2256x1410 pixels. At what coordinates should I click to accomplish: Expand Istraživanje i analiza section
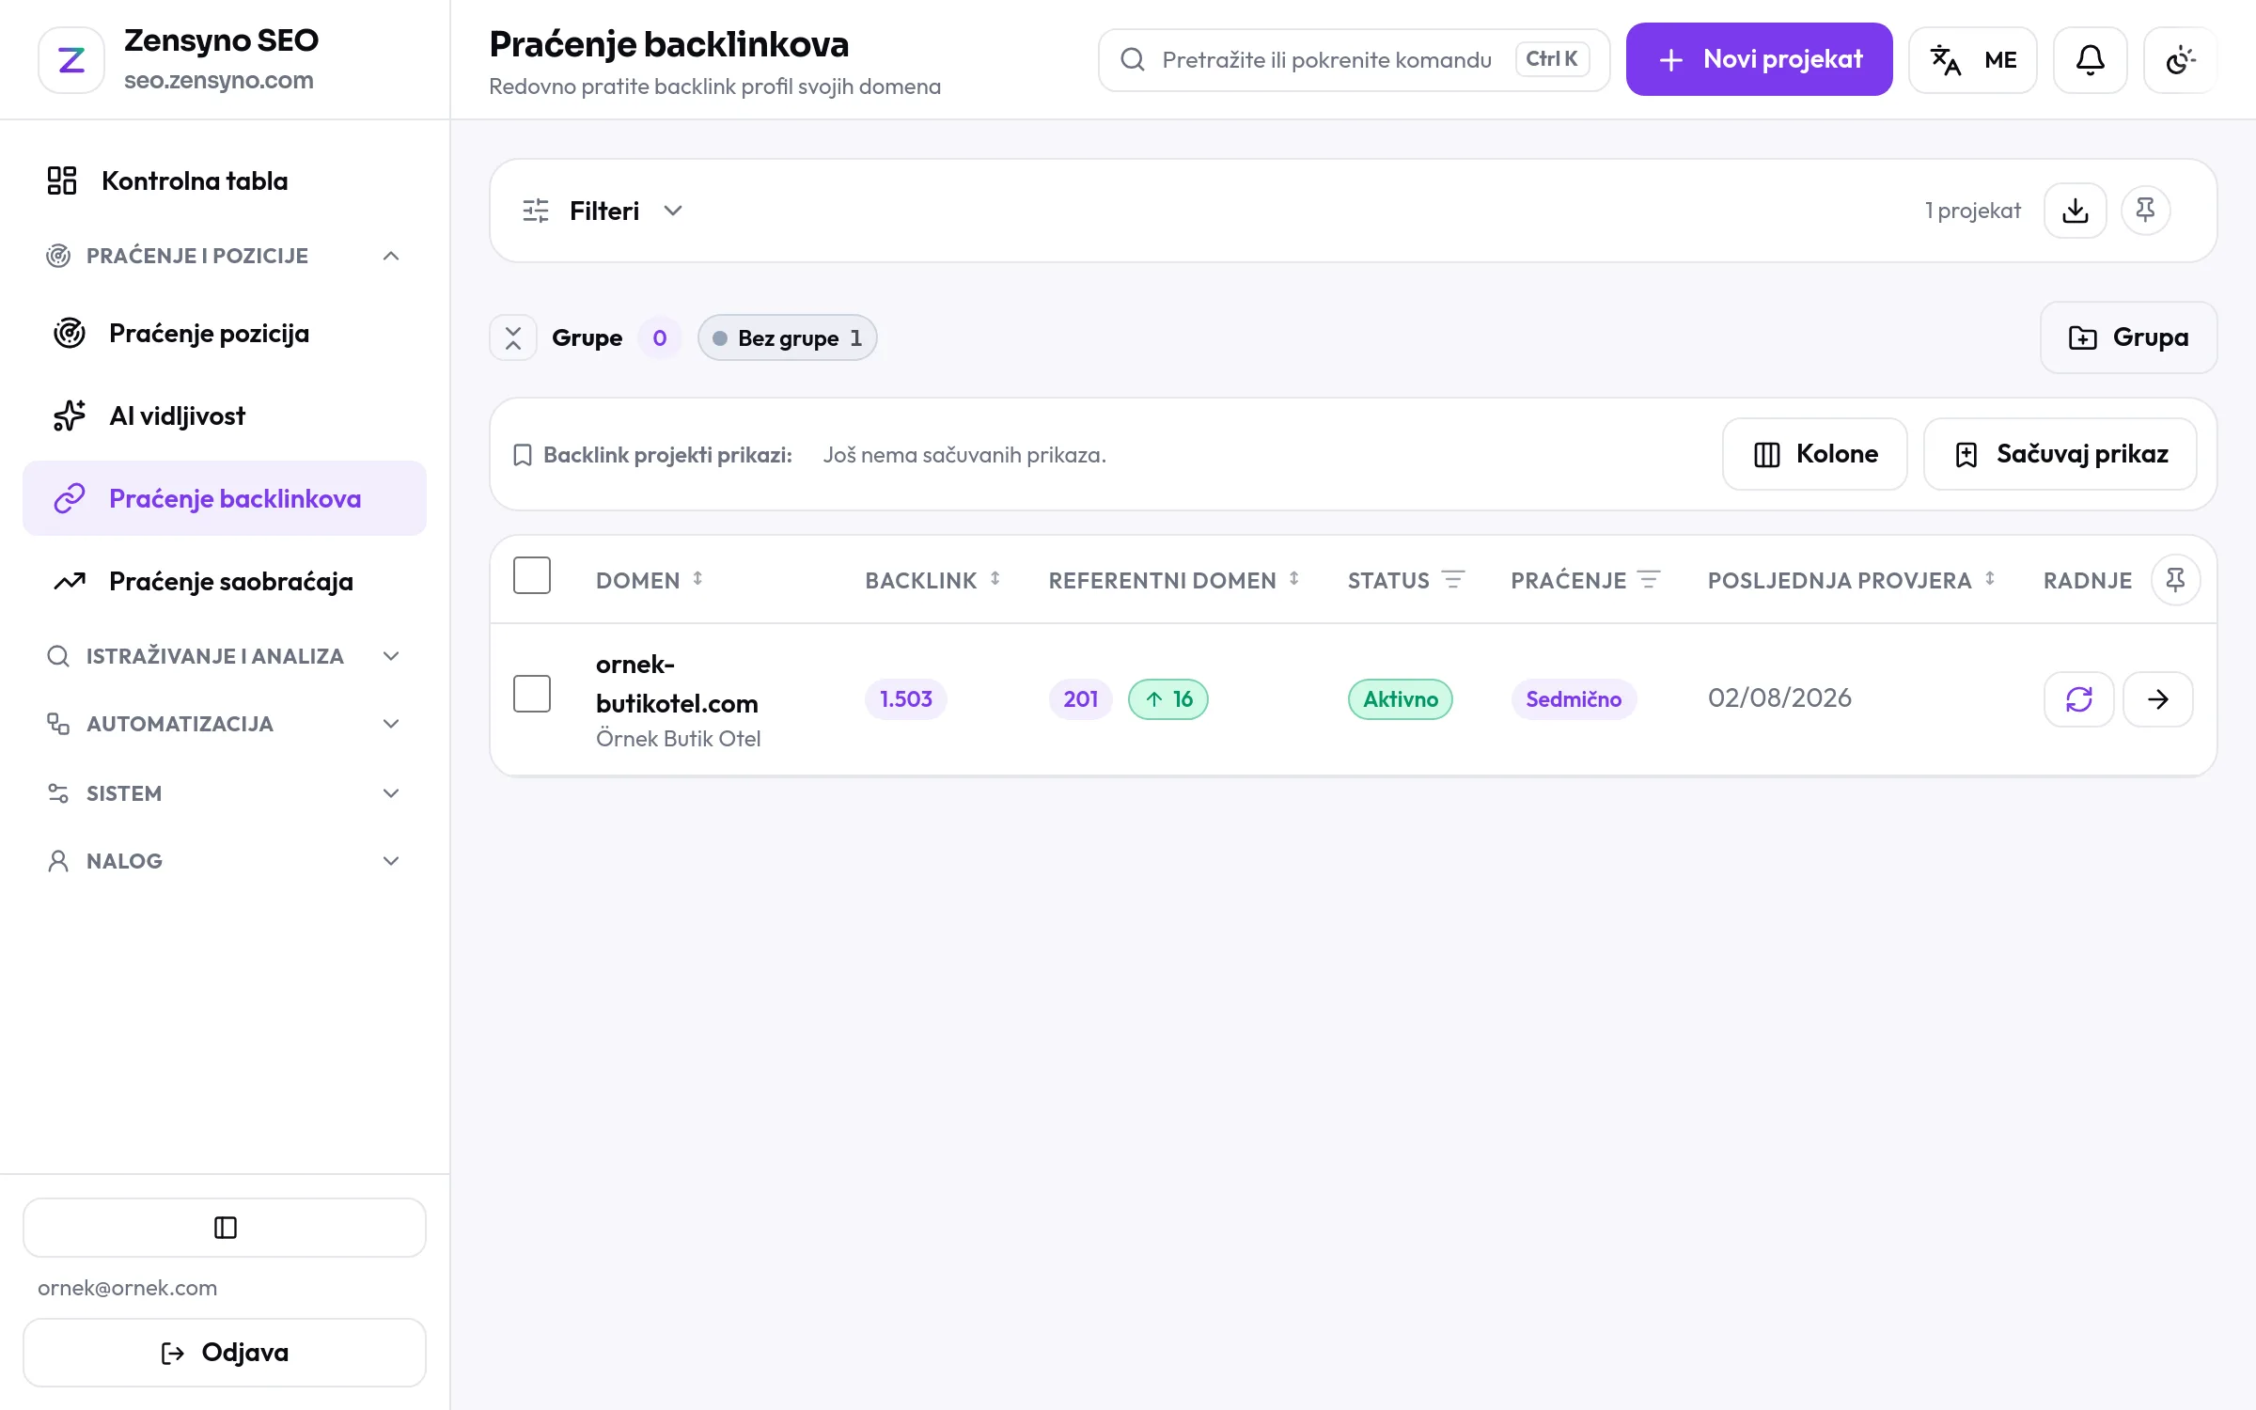point(225,656)
